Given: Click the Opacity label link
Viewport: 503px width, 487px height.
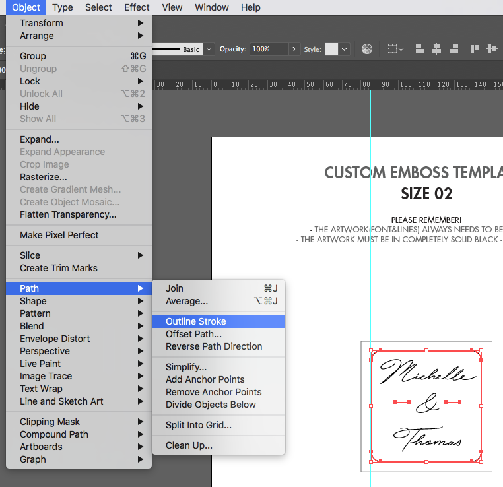Looking at the screenshot, I should pyautogui.click(x=232, y=49).
